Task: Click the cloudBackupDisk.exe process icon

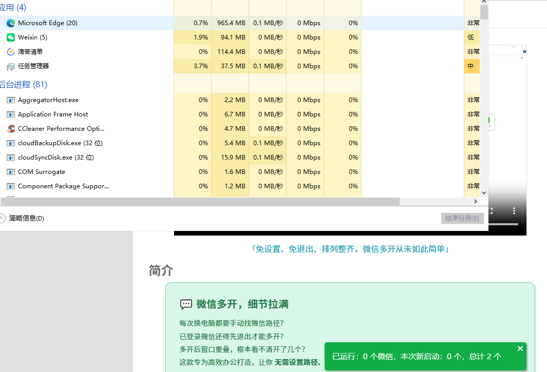Action: 11,143
